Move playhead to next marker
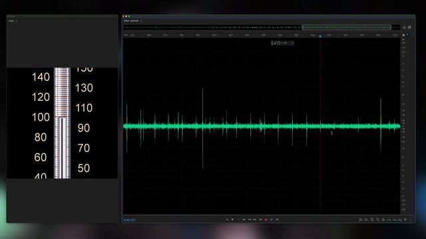The width and height of the screenshot is (426, 239). tap(260, 220)
